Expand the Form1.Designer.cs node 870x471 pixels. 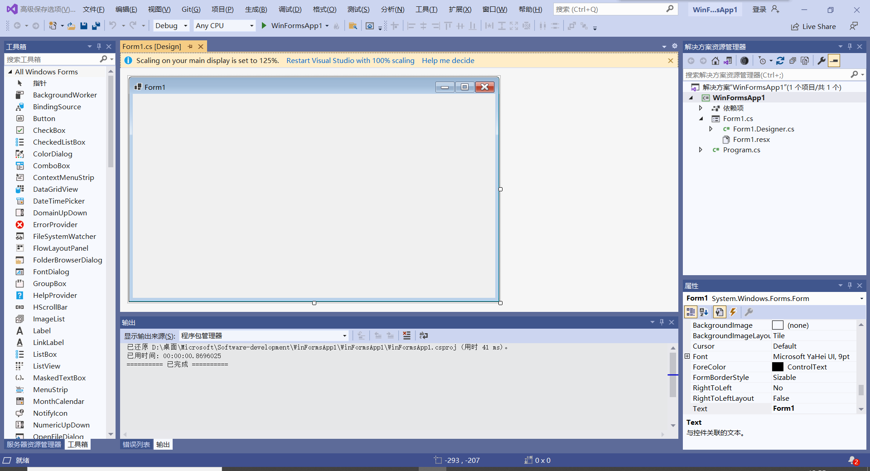click(x=710, y=129)
